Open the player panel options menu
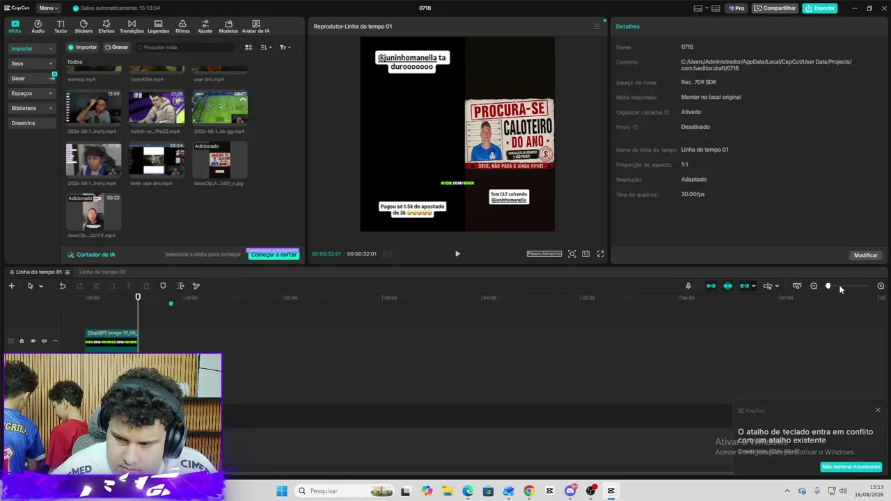Image resolution: width=891 pixels, height=501 pixels. tap(597, 26)
